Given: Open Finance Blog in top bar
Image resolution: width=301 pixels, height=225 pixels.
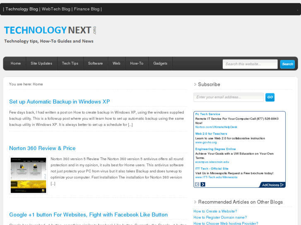Looking at the screenshot, I should [x=87, y=9].
